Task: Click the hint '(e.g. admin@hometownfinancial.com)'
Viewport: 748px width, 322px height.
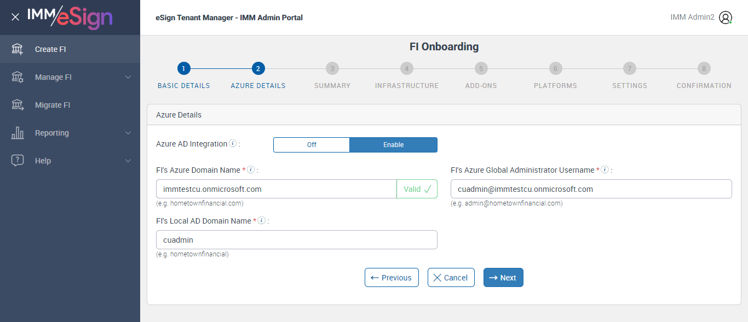Action: 507,203
